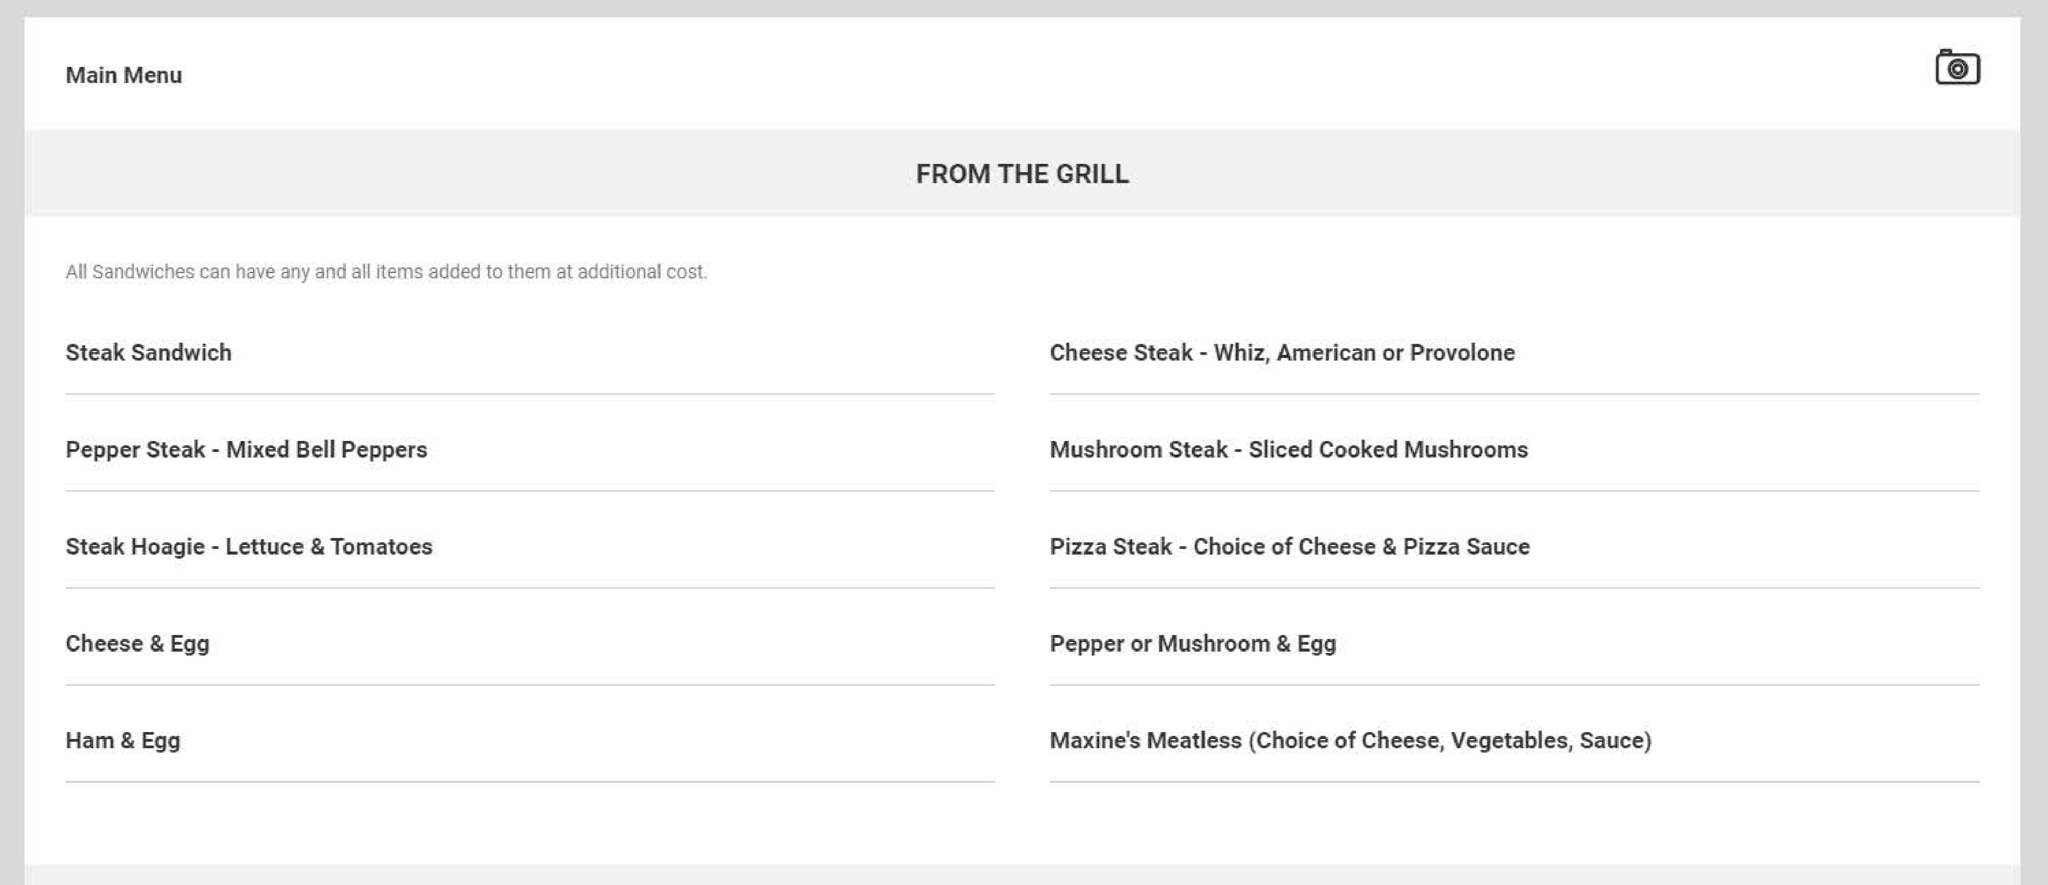This screenshot has width=2048, height=885.
Task: Open the menu photos camera icon
Action: 1956,68
